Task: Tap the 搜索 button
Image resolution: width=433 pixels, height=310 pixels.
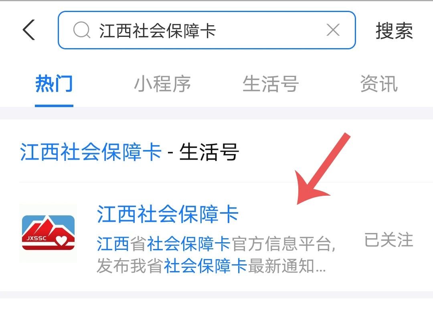Action: point(394,30)
